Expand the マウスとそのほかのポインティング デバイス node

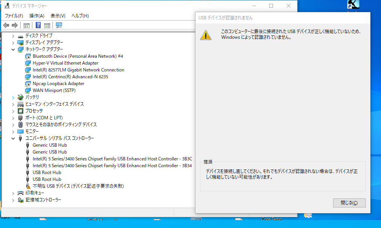13,125
